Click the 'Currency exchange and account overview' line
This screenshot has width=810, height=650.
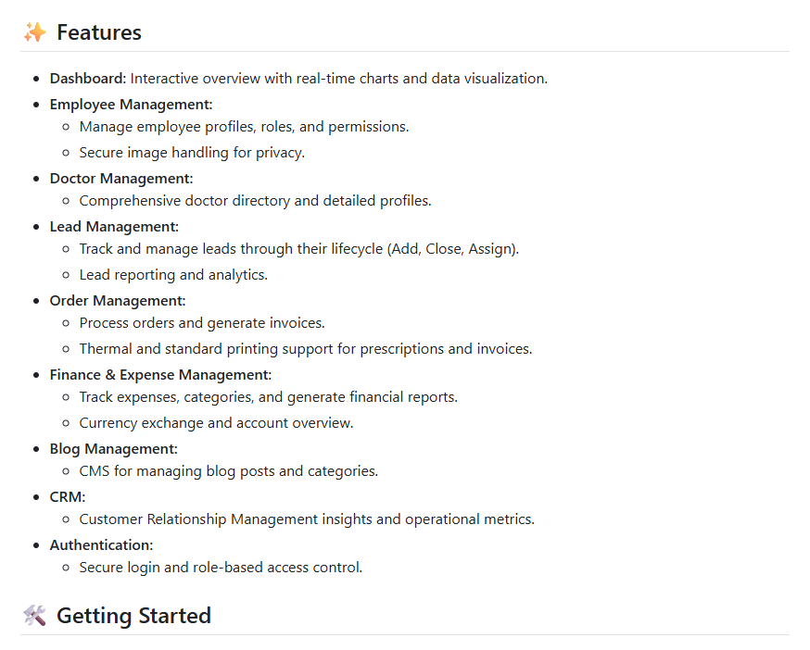pyautogui.click(x=216, y=423)
